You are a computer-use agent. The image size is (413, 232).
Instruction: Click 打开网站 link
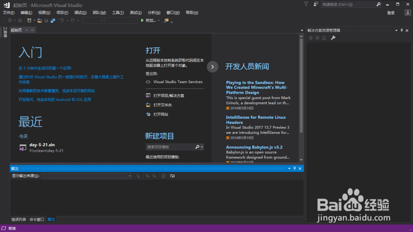[161, 114]
